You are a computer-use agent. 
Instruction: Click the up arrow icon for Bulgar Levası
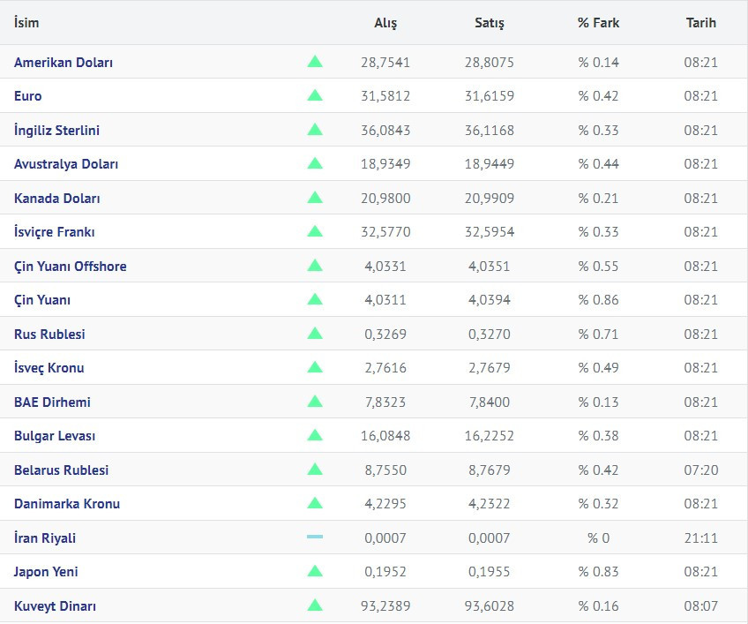(x=315, y=435)
